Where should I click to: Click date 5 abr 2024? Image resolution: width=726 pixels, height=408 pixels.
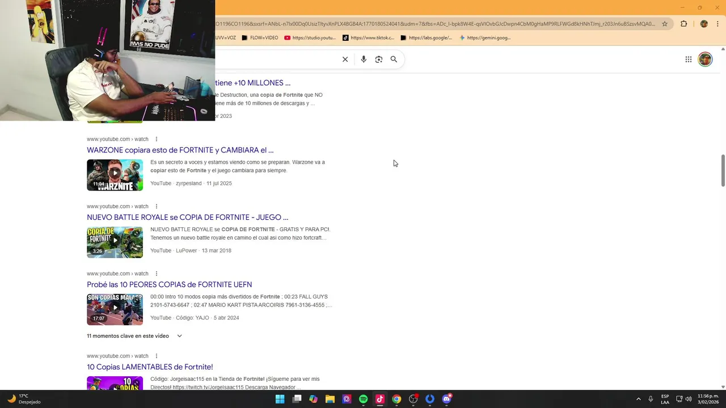[226, 318]
